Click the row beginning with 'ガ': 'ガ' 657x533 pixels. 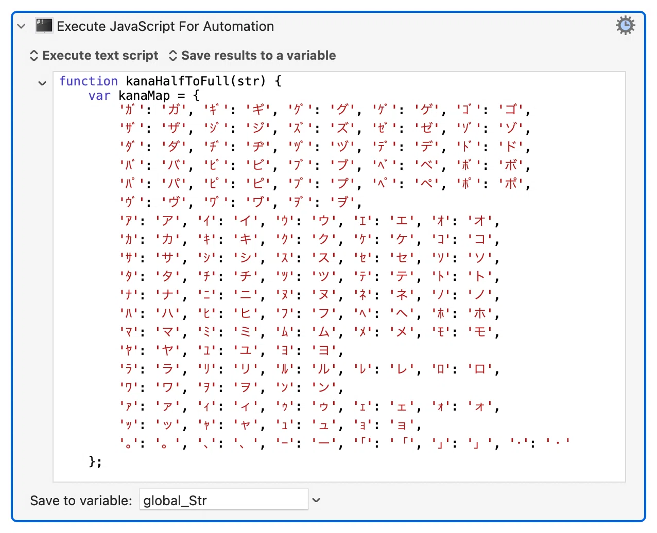pyautogui.click(x=325, y=110)
